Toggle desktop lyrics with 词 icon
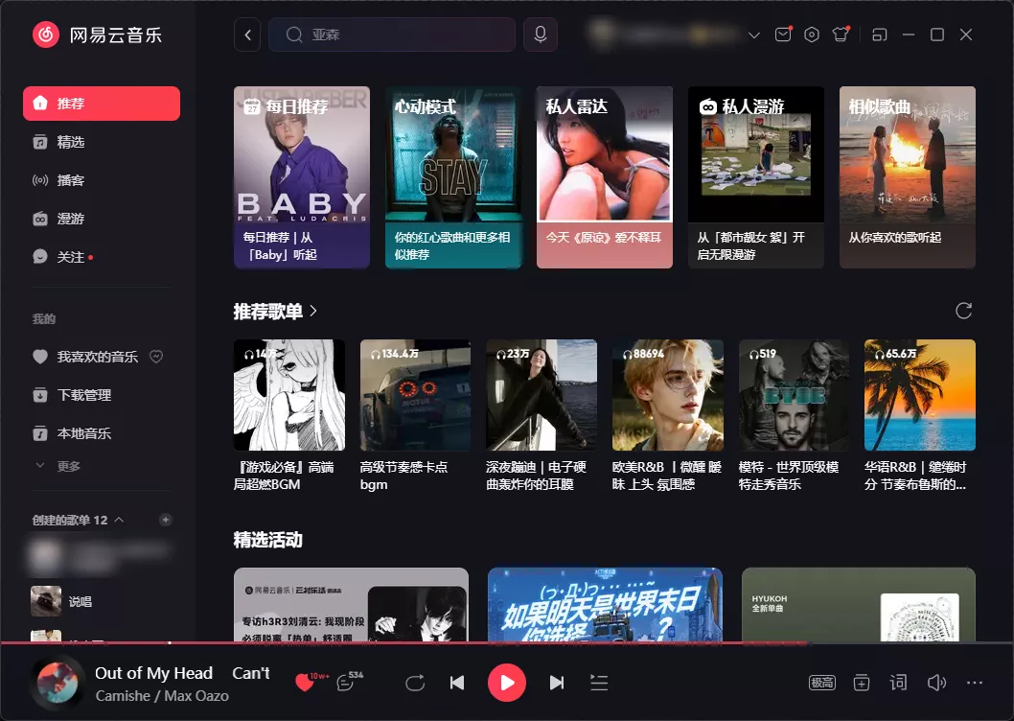This screenshot has height=721, width=1014. 898,683
